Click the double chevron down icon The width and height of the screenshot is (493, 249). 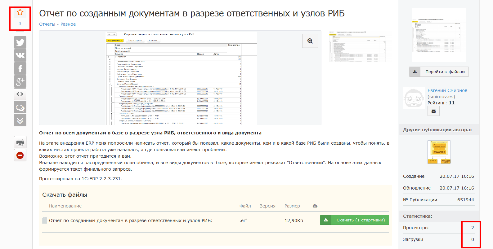20,120
